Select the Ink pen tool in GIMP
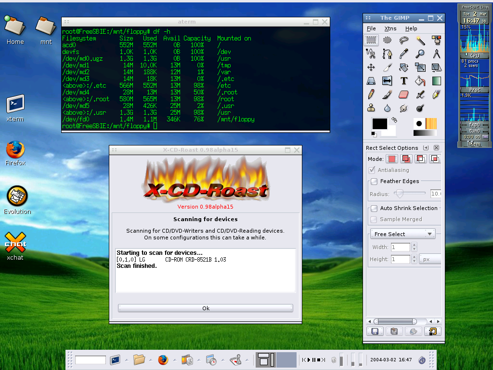This screenshot has height=370, width=493. [436, 94]
